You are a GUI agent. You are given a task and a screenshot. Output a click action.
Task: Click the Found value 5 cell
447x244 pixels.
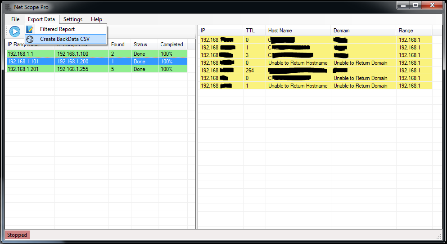tap(120, 69)
